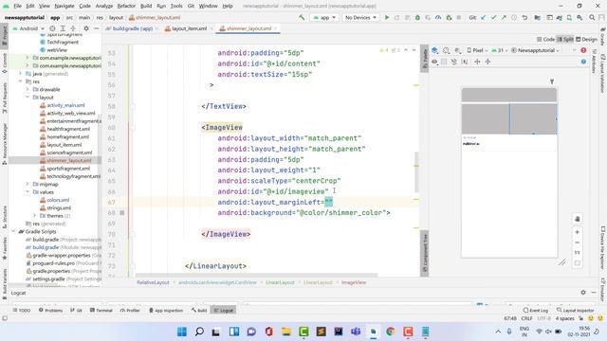
Task: Switch to build.gradle (app) tab
Action: pos(132,28)
